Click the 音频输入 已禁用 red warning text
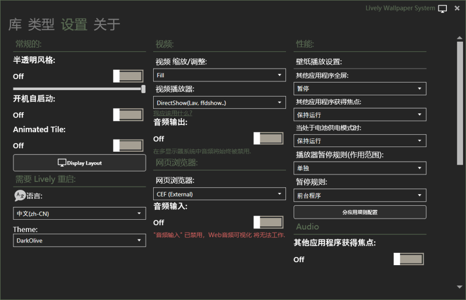 pos(220,235)
